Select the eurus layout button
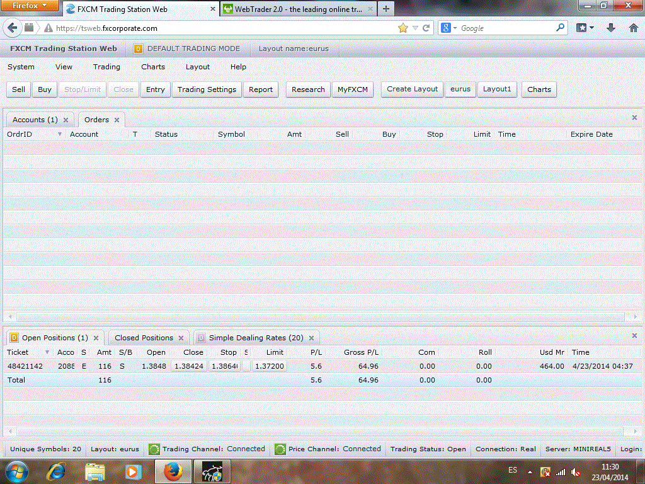Viewport: 645px width, 484px height. tap(460, 89)
